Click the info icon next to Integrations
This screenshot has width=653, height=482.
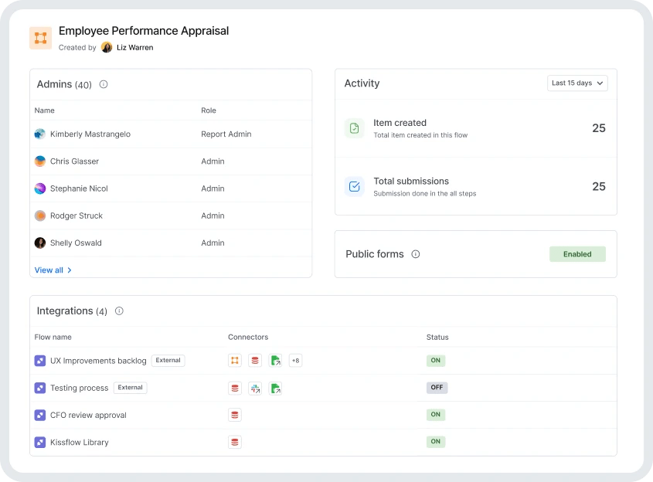tap(119, 311)
